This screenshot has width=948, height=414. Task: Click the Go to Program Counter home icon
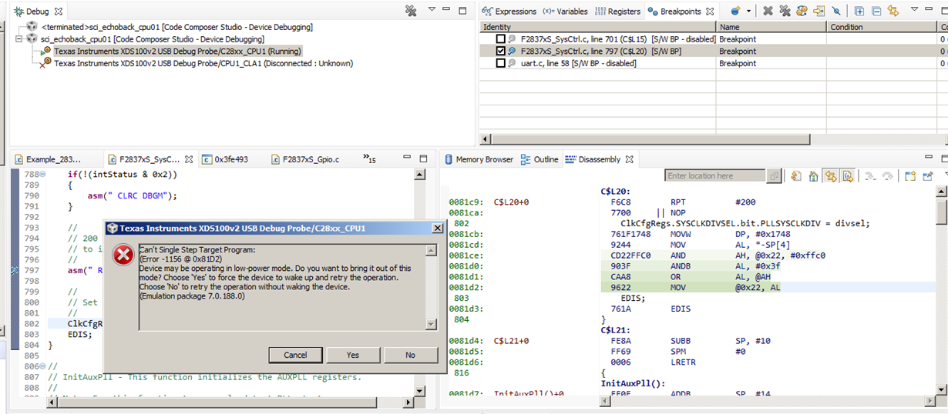click(x=813, y=175)
